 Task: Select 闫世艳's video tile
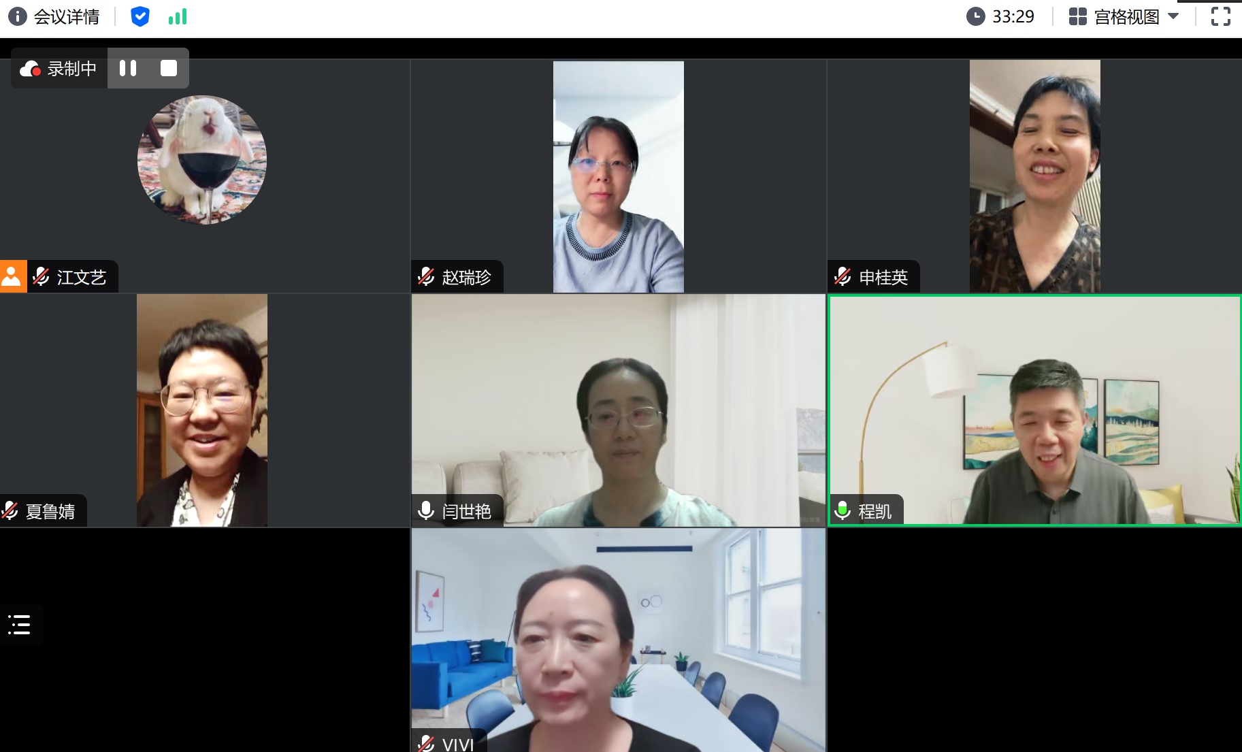(x=618, y=410)
